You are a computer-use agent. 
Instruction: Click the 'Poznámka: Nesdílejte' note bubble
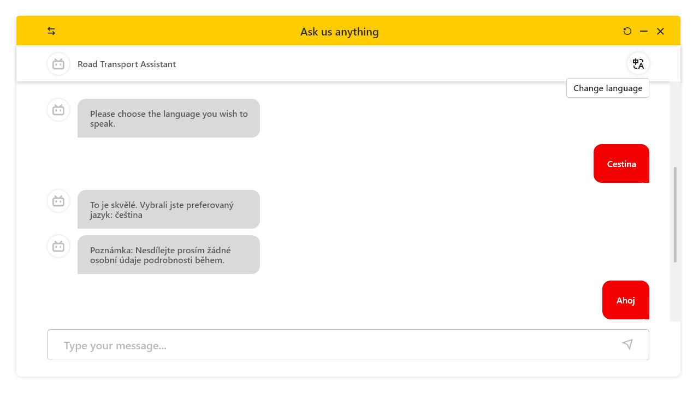pos(169,255)
